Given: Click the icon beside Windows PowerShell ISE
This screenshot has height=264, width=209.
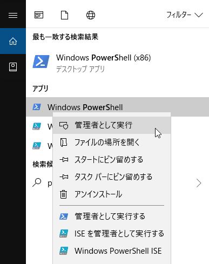Looking at the screenshot, I should coord(64,251).
